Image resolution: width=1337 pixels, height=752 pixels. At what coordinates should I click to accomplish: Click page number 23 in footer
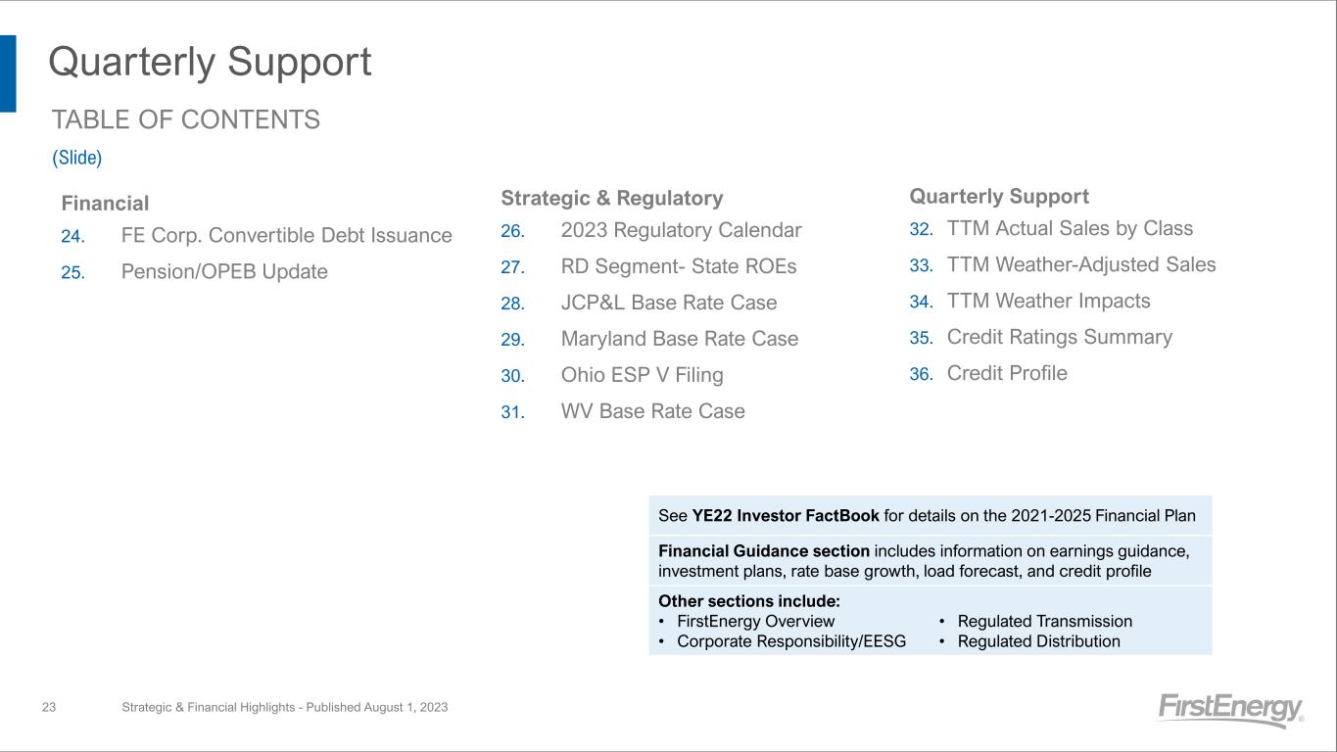[x=49, y=707]
